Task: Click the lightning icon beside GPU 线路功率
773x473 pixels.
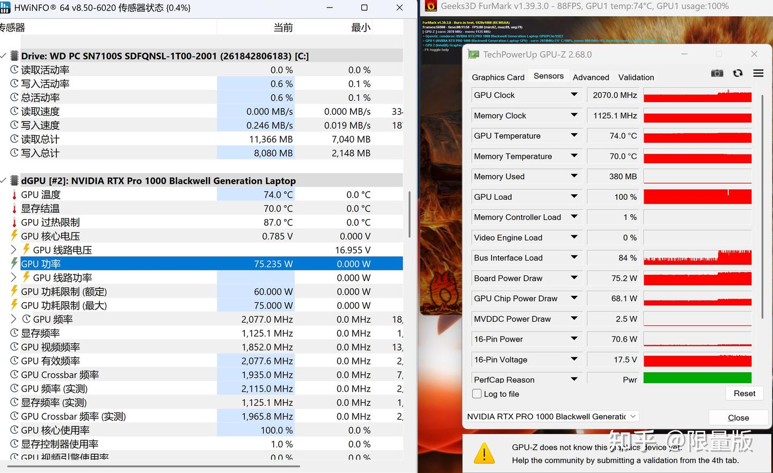Action: coord(26,278)
